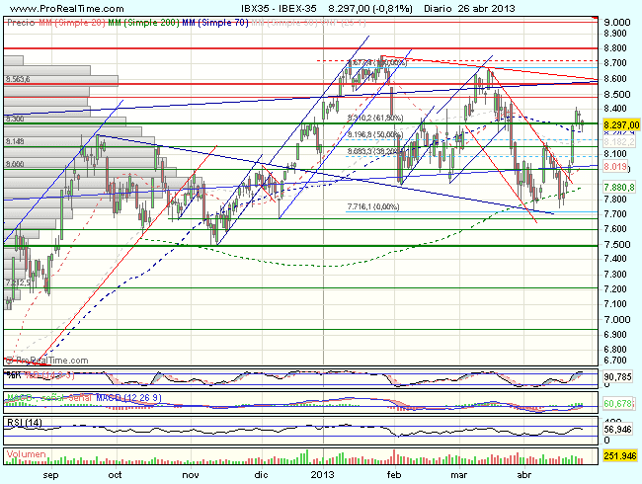This screenshot has height=484, width=642.
Task: Click the MACD value 60,678
Action: [x=618, y=402]
